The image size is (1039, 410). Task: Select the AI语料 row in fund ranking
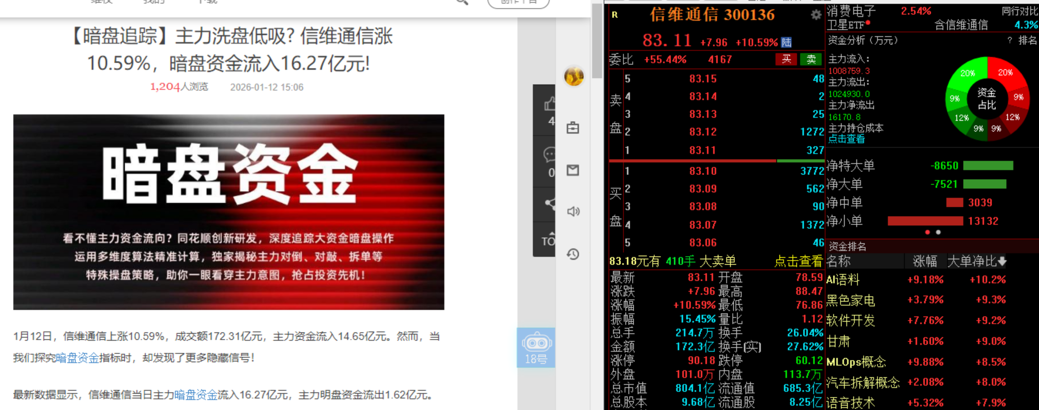(916, 280)
